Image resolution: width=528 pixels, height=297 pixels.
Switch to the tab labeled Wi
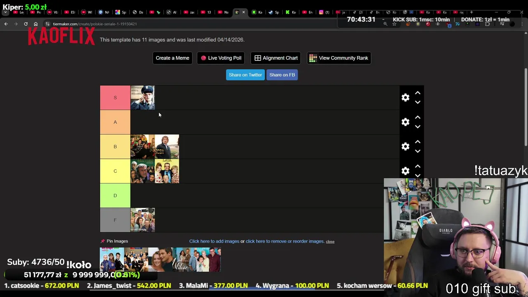[86, 12]
